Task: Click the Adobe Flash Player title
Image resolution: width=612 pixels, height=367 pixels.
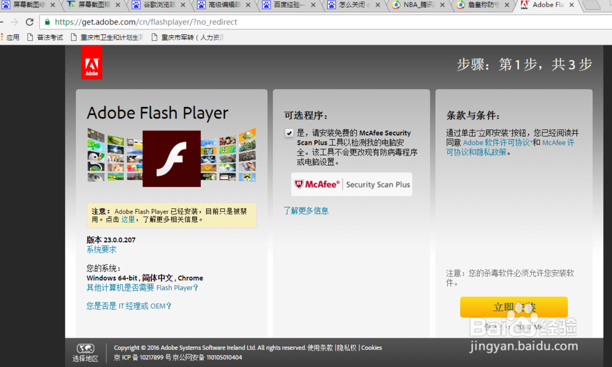Action: click(157, 114)
